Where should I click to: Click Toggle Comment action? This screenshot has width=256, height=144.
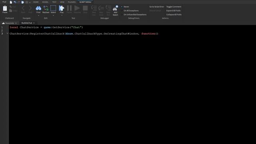coord(174,7)
